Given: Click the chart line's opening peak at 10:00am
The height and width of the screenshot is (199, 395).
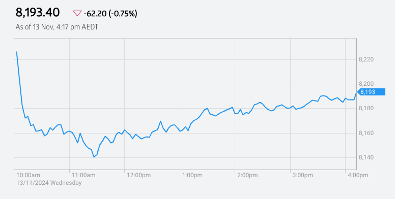Looking at the screenshot, I should tap(17, 52).
